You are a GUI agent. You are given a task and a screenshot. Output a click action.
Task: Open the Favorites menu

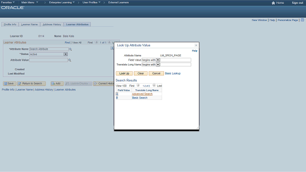tap(8, 2)
